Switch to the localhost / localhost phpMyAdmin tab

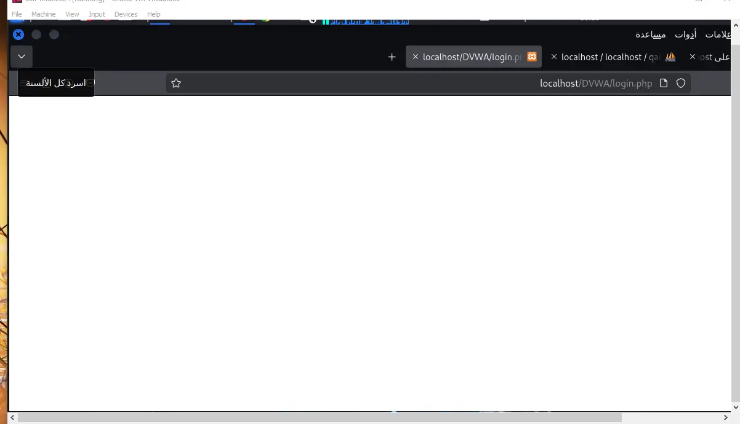pos(613,57)
